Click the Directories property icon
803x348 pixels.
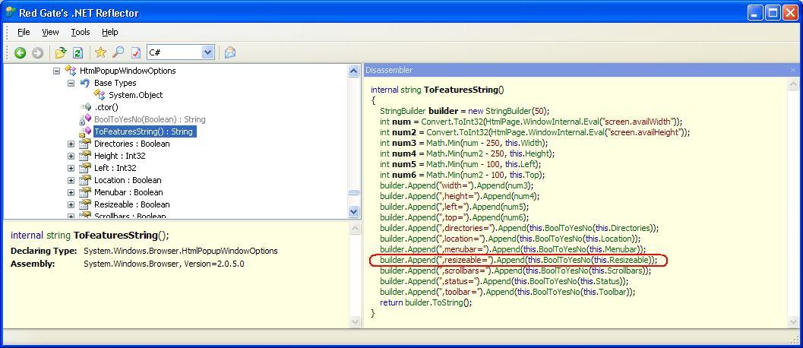pyautogui.click(x=86, y=144)
